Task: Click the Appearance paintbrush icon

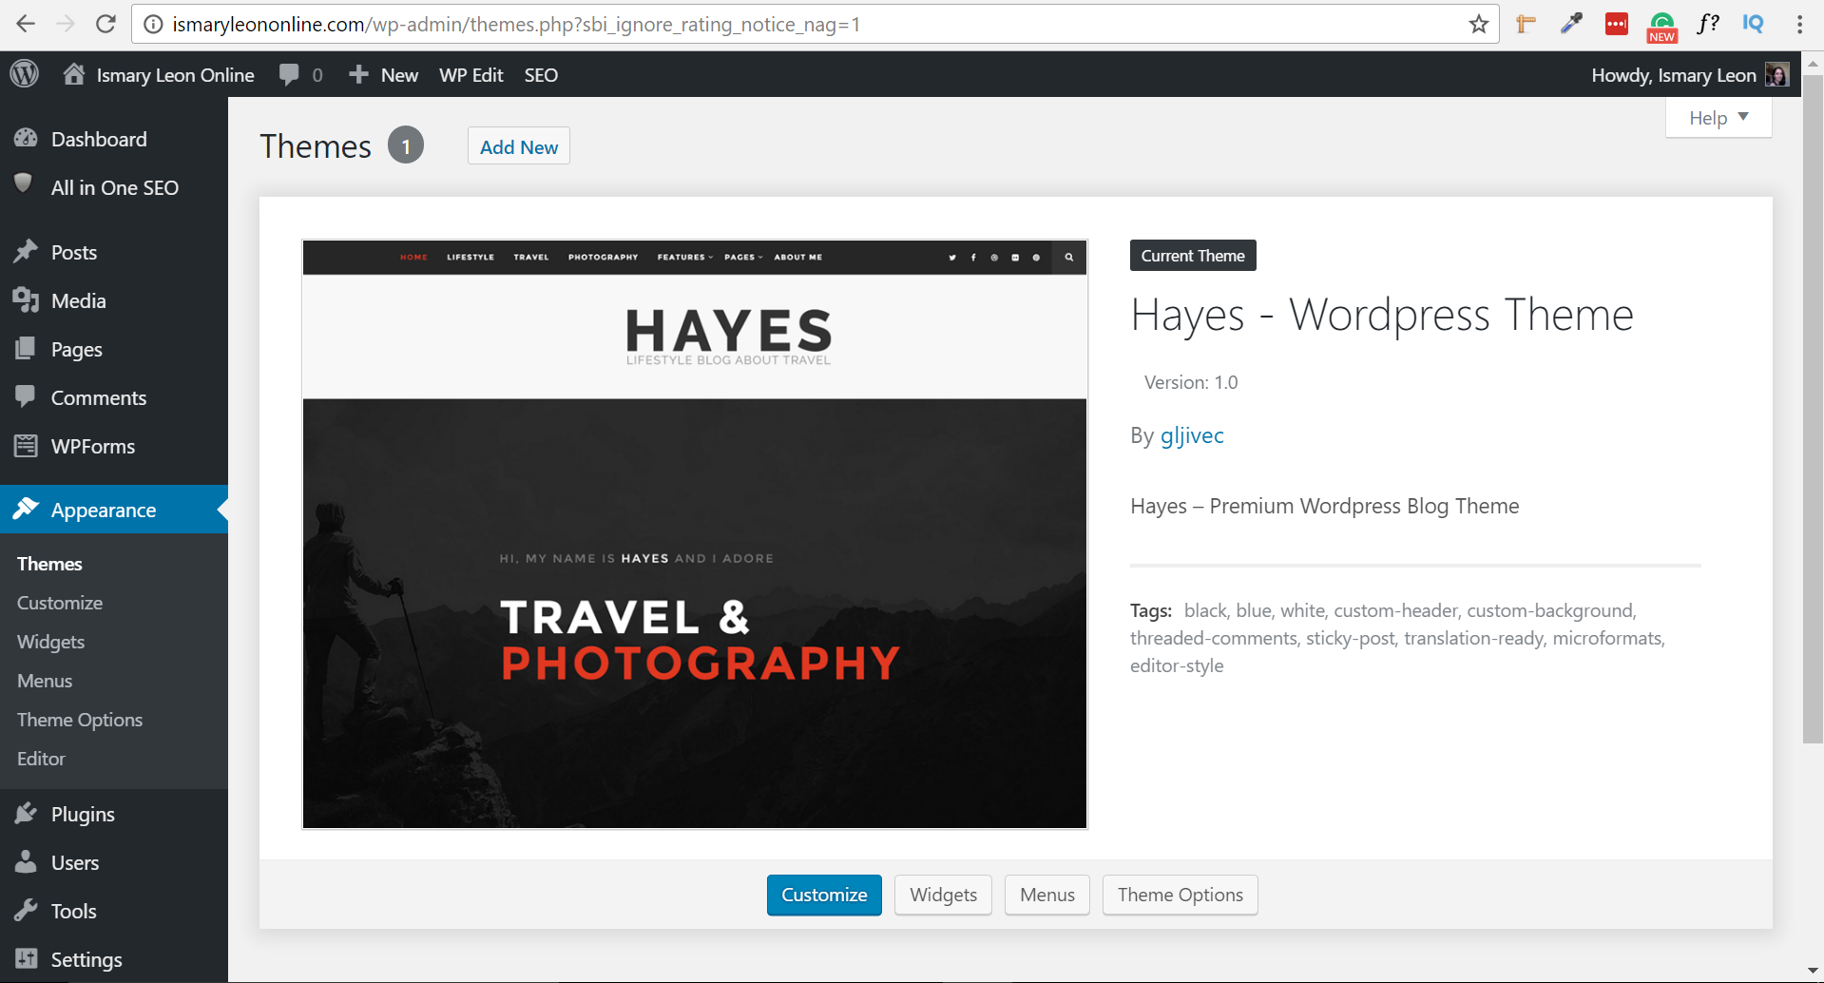Action: [x=26, y=509]
